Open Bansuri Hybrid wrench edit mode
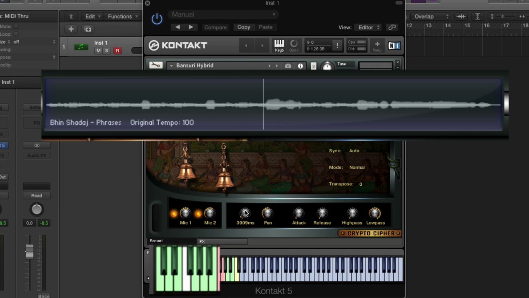 click(156, 65)
